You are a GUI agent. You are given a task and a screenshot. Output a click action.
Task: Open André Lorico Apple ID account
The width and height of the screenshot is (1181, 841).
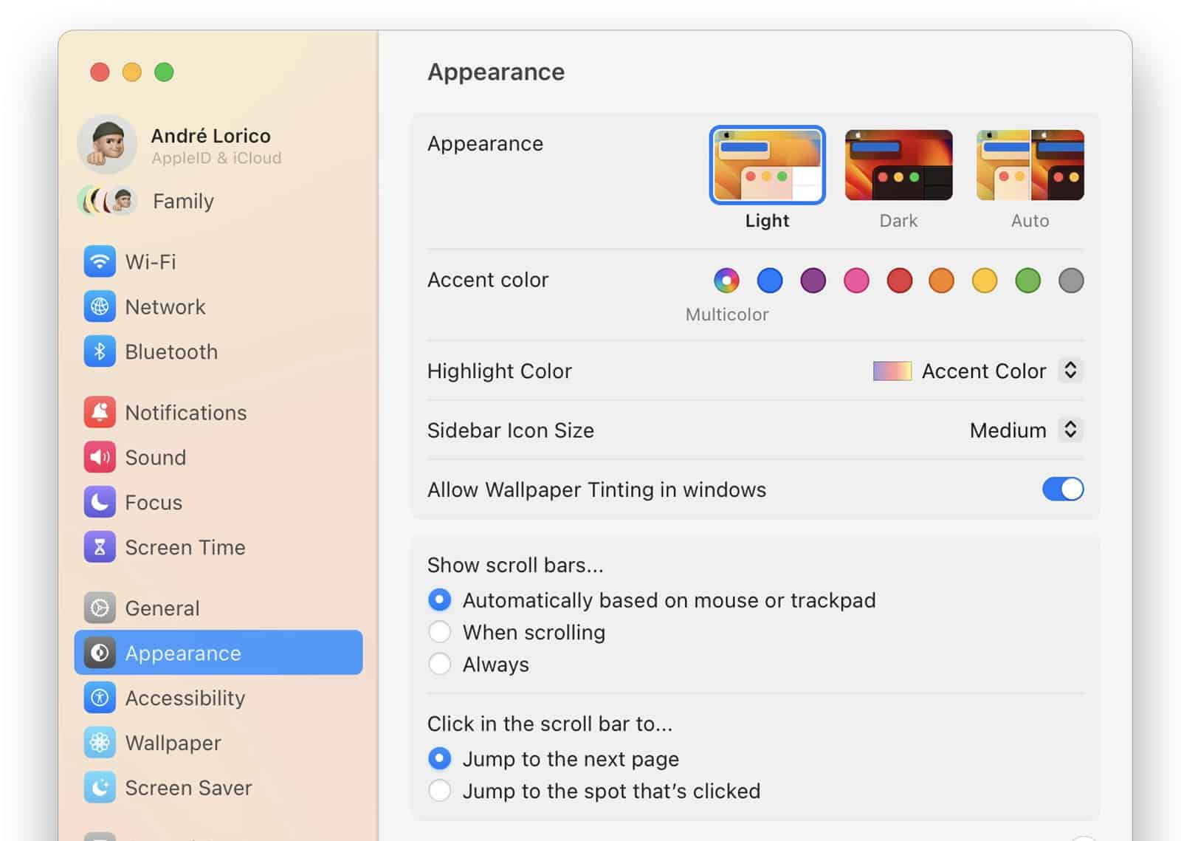(210, 145)
